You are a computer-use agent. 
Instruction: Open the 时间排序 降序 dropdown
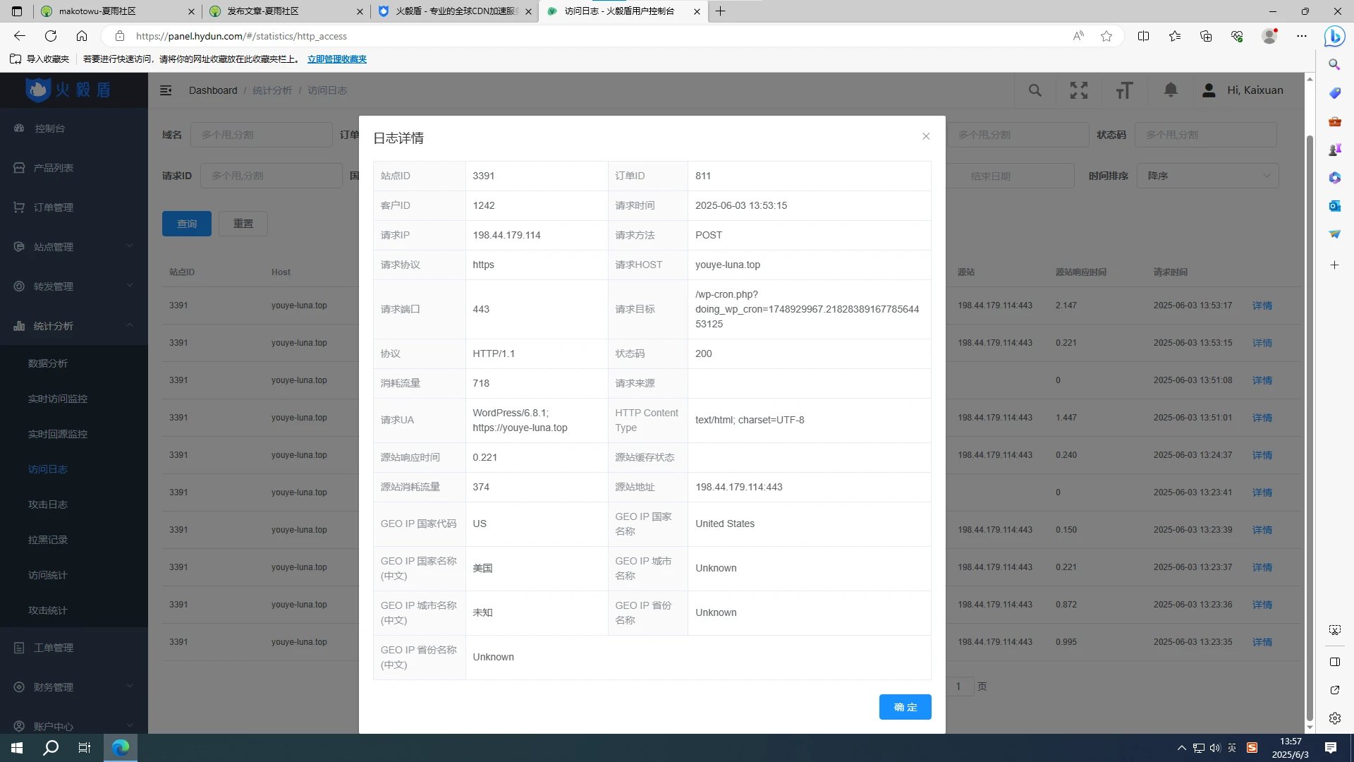(x=1207, y=176)
